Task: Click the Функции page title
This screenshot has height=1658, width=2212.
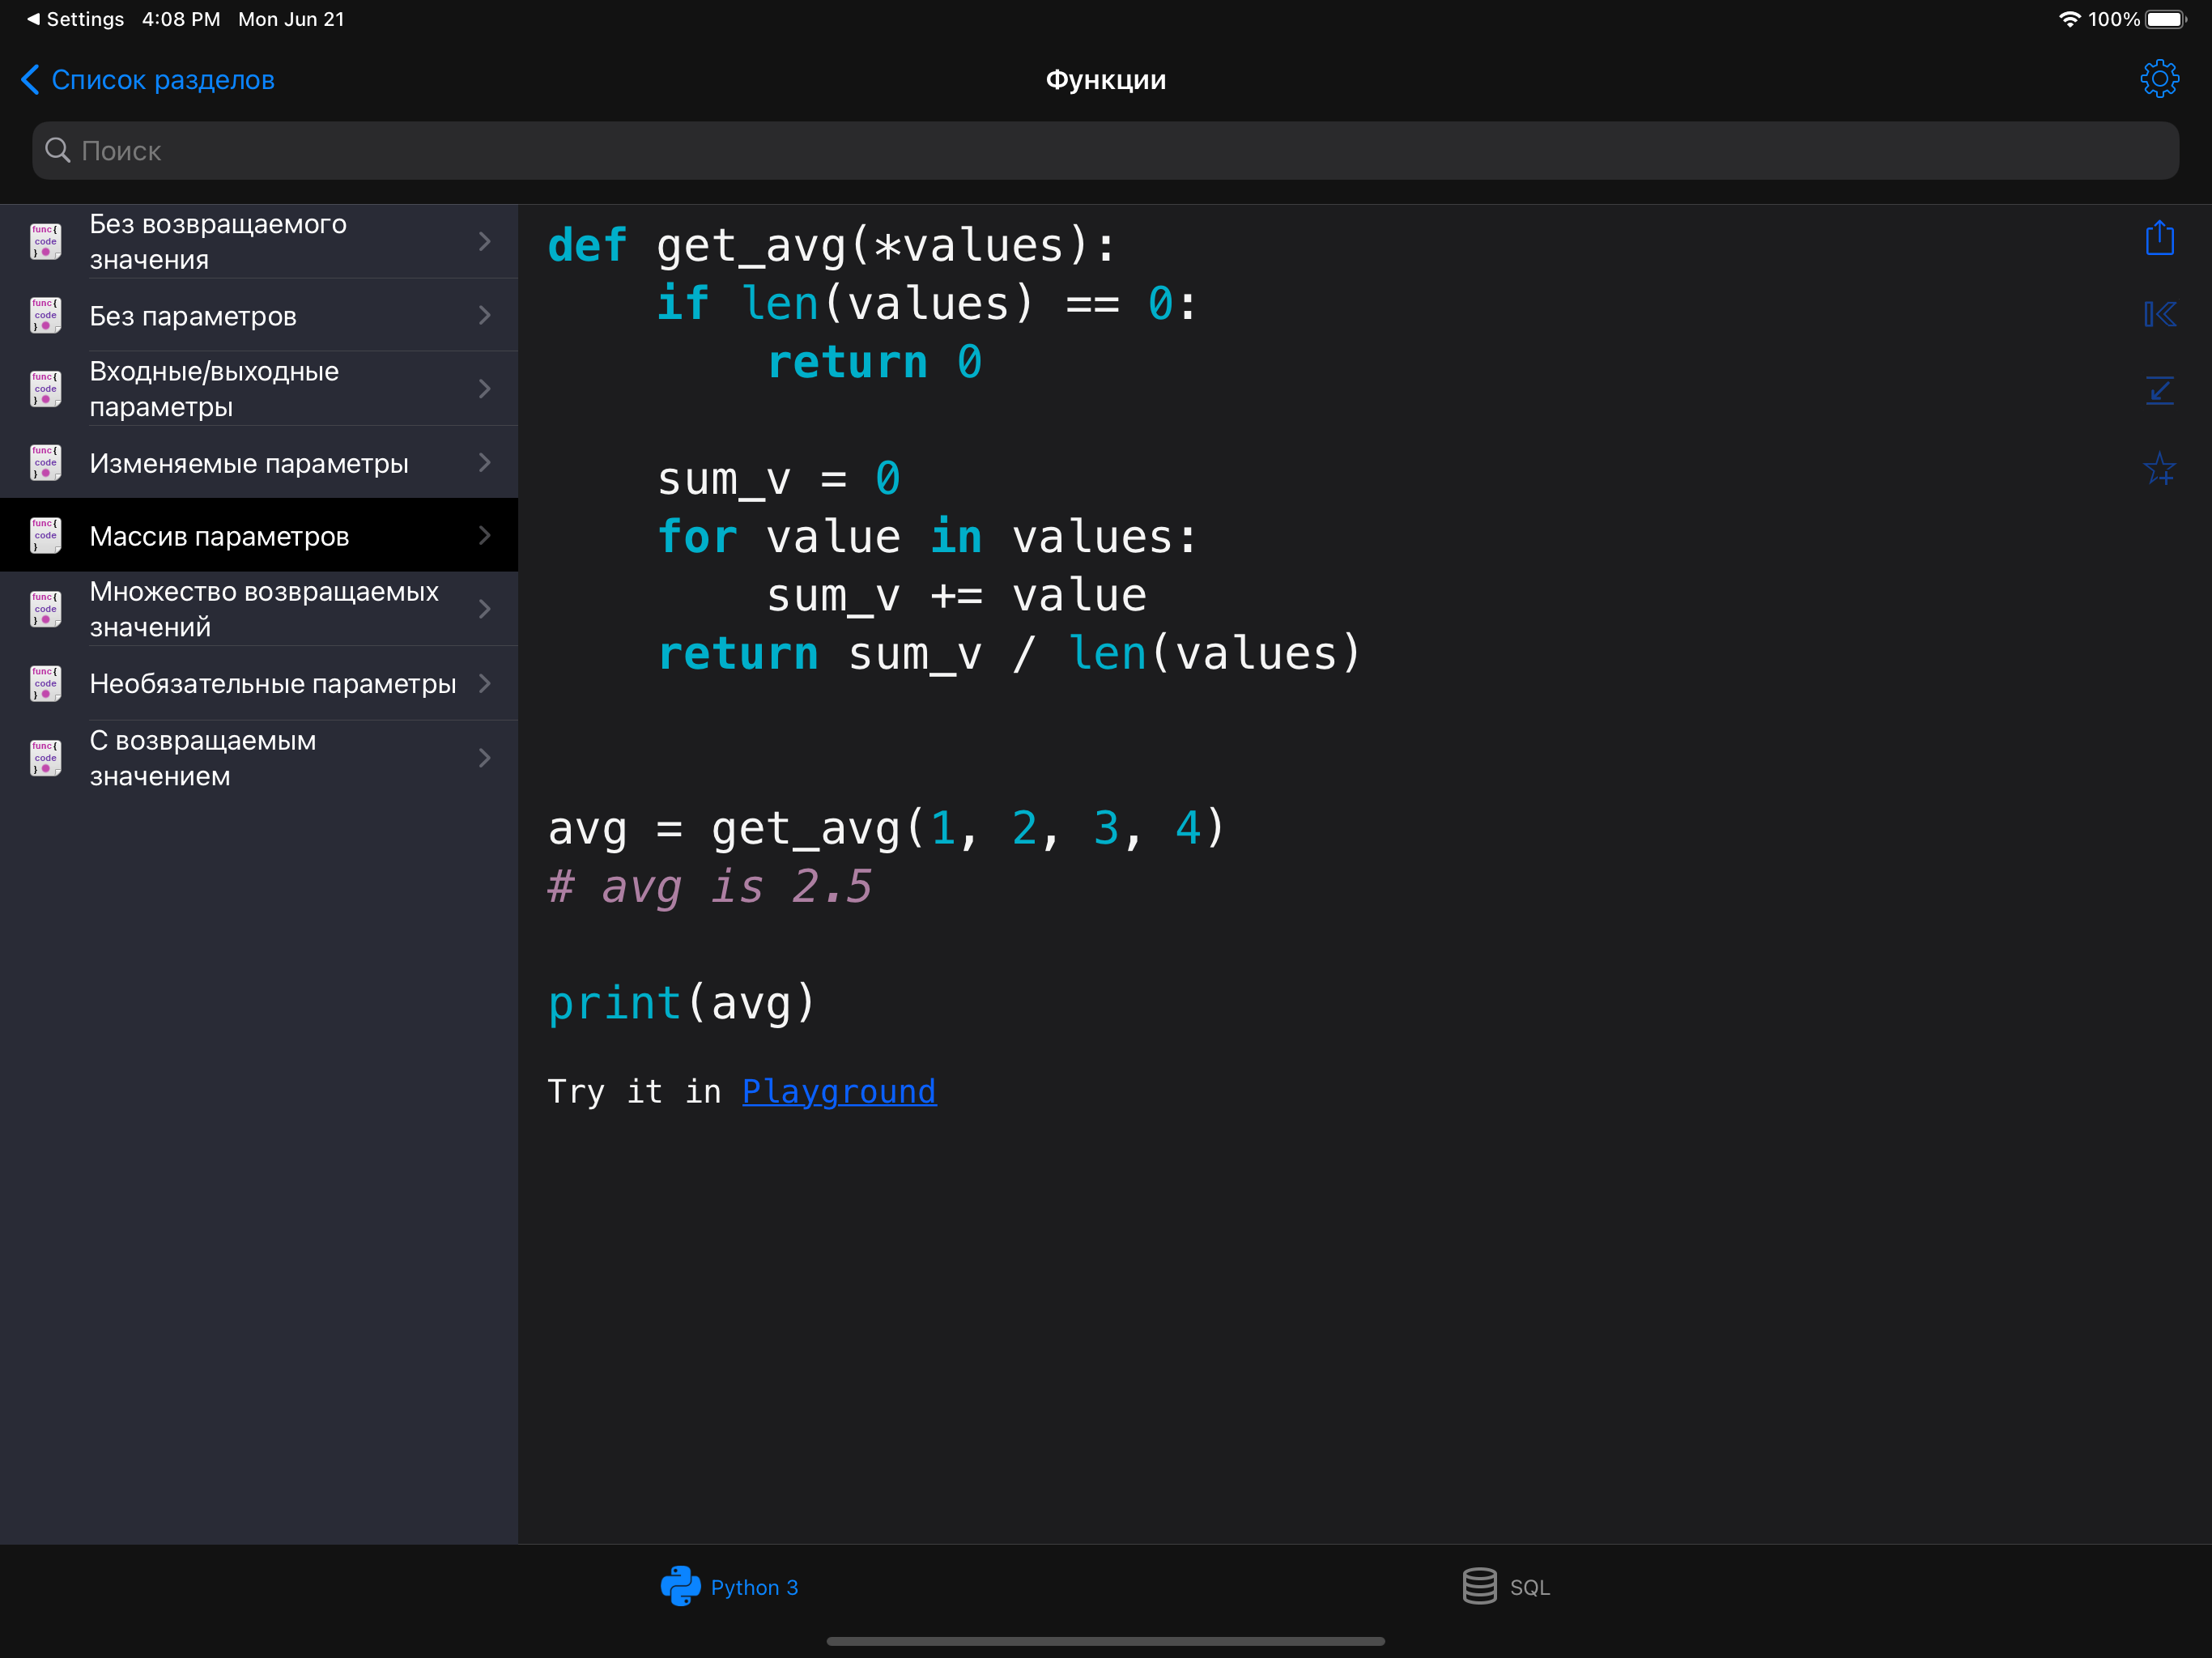Action: 1105,79
